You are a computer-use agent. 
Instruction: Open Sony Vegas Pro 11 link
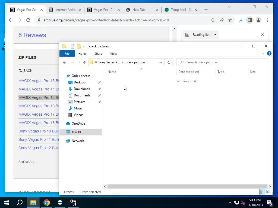39,139
